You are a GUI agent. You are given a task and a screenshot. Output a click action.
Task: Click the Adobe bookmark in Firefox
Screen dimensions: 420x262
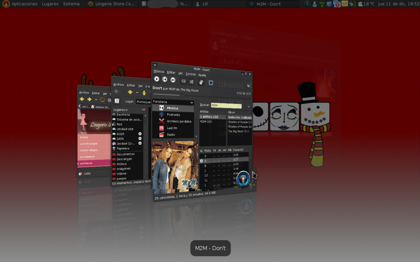pyautogui.click(x=101, y=107)
